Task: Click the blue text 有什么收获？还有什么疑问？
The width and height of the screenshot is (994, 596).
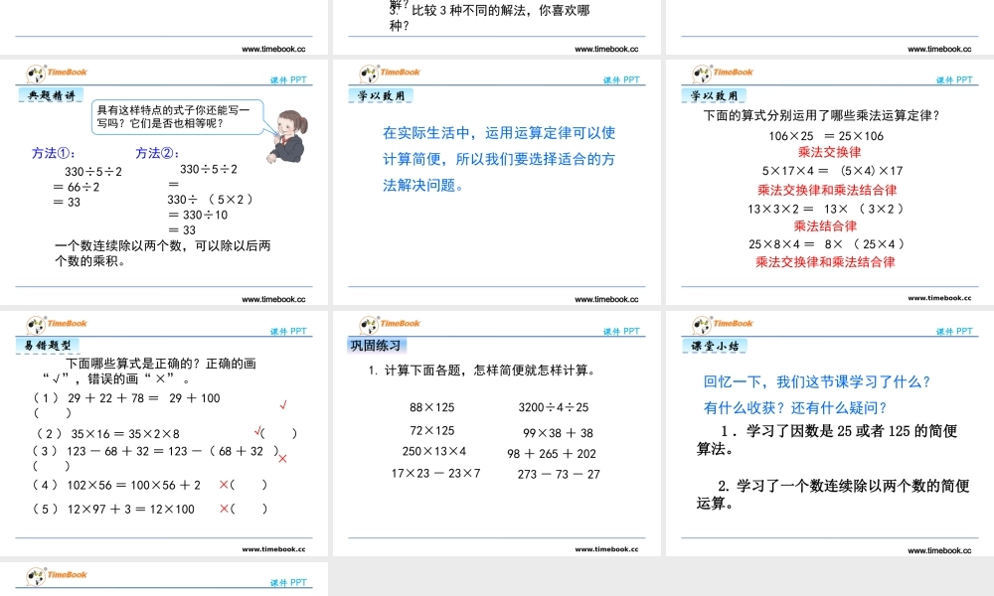Action: pyautogui.click(x=795, y=408)
